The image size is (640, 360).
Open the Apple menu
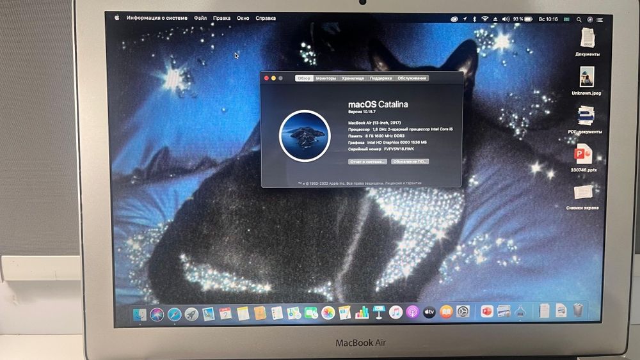pos(116,17)
